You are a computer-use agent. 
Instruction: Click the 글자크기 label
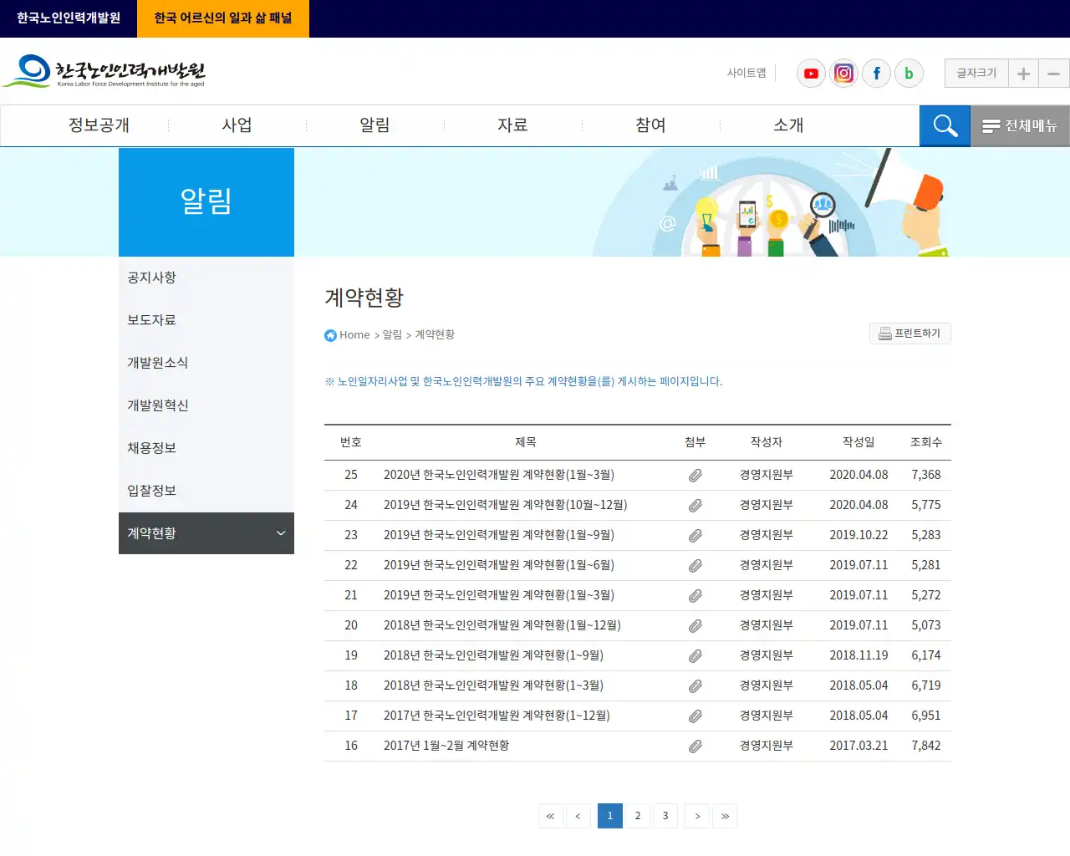click(x=976, y=74)
